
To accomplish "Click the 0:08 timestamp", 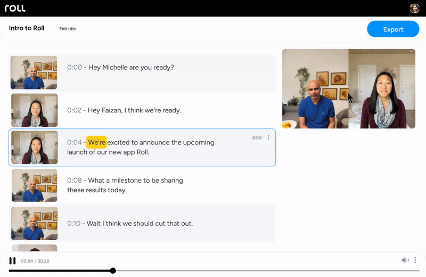I will pos(75,181).
